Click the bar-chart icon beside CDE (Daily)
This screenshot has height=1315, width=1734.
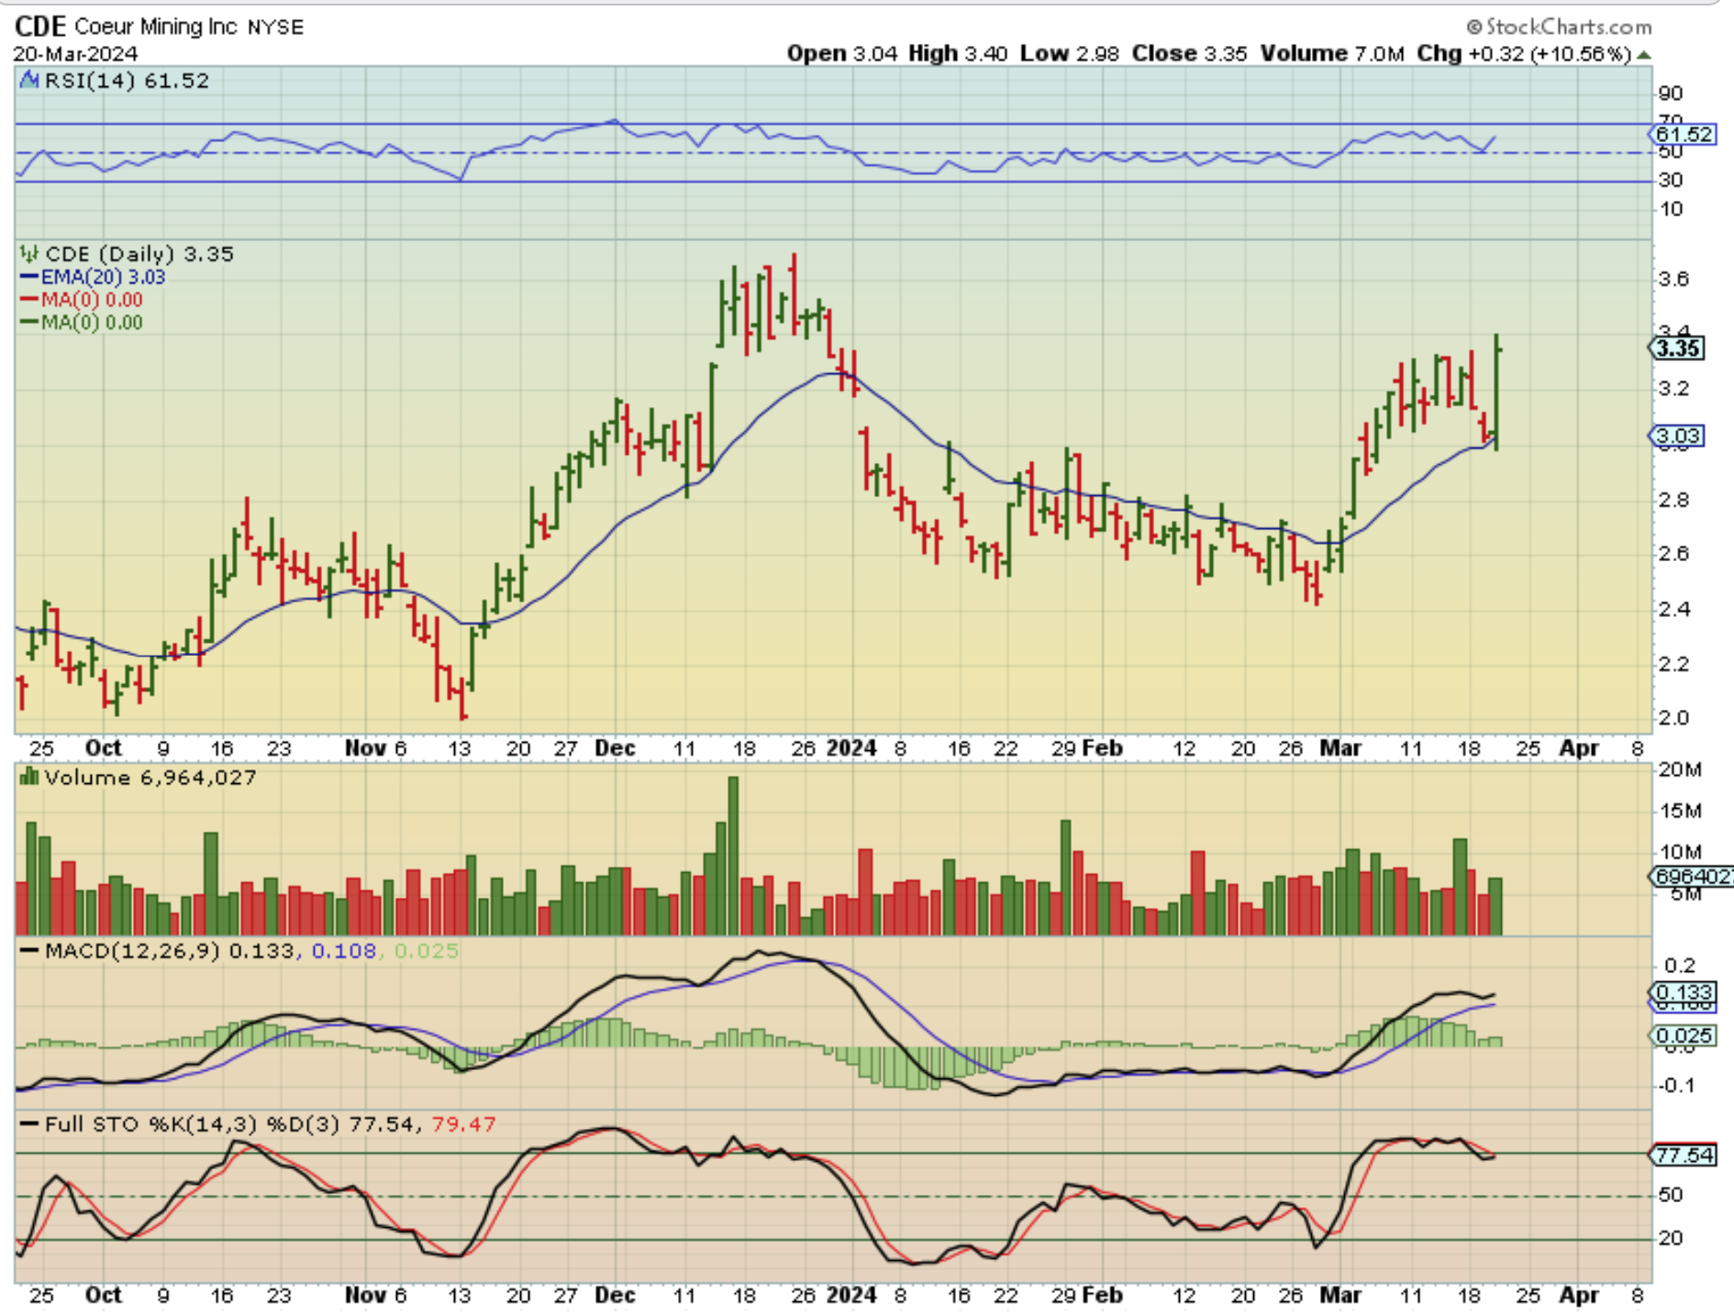[30, 254]
